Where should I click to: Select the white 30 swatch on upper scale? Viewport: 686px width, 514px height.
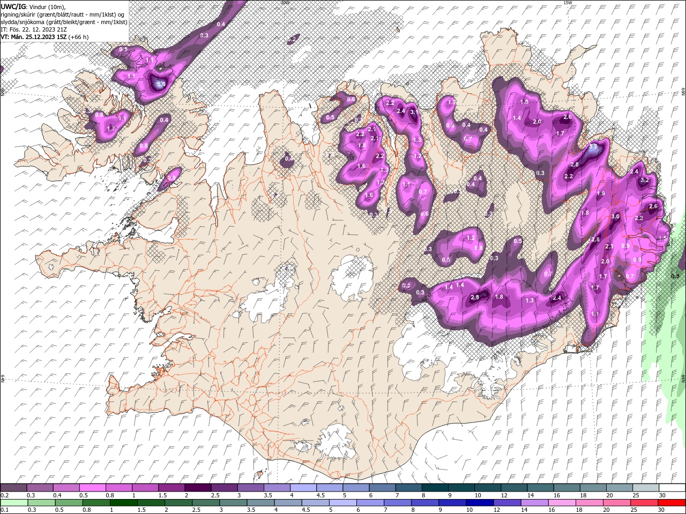(672, 488)
